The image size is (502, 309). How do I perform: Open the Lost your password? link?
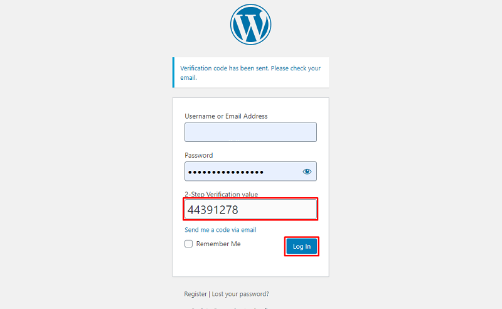point(240,294)
